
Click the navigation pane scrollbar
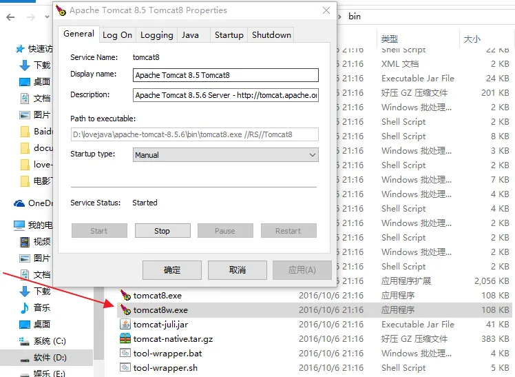[x=98, y=324]
